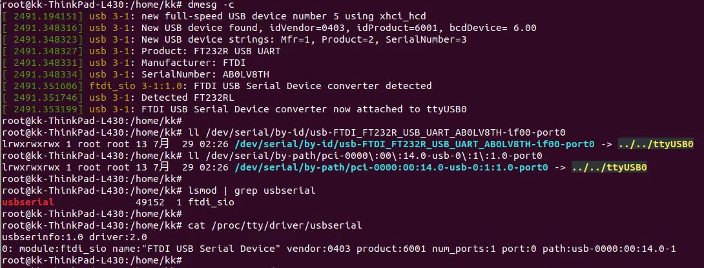Image resolution: width=704 pixels, height=268 pixels.
Task: Click the last shell prompt line
Action: [92, 260]
